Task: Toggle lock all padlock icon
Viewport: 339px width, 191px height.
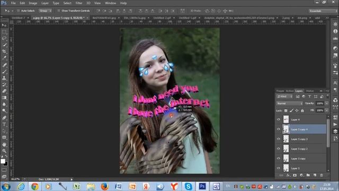Action: 302,111
